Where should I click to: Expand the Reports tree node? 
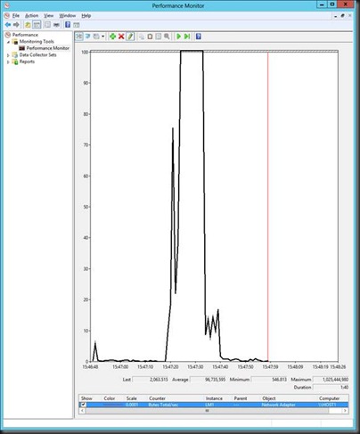[8, 61]
